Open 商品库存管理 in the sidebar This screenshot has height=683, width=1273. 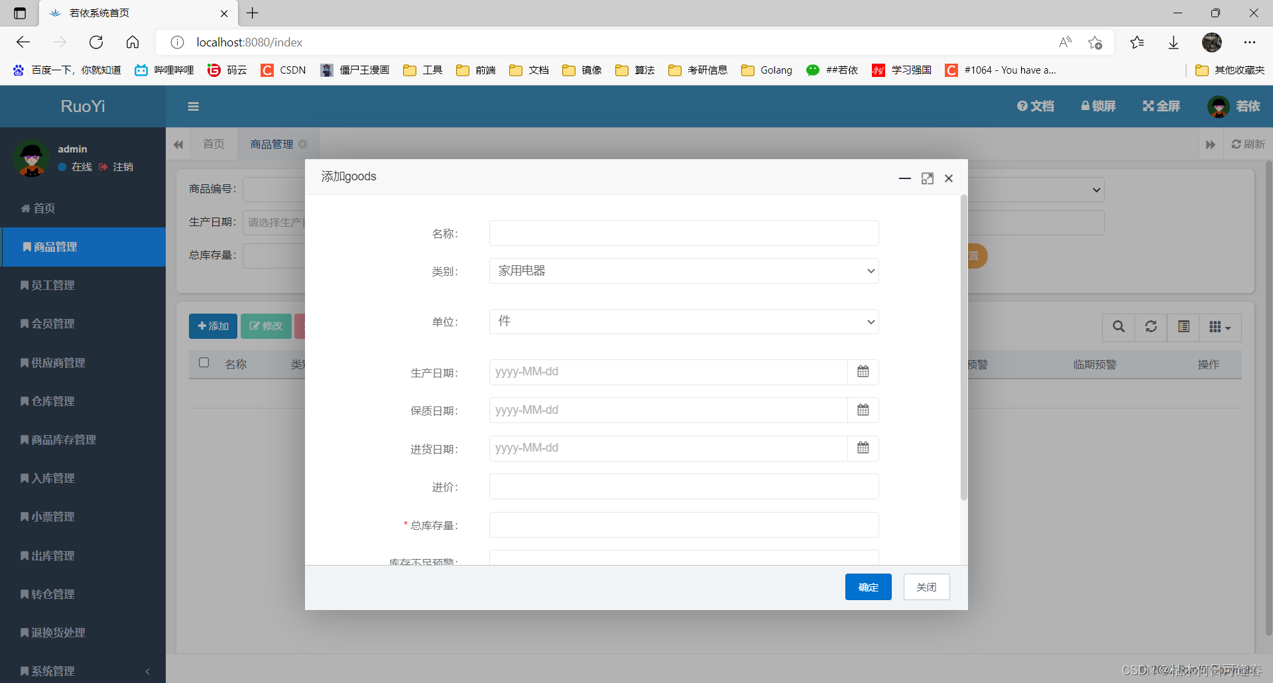coord(83,440)
